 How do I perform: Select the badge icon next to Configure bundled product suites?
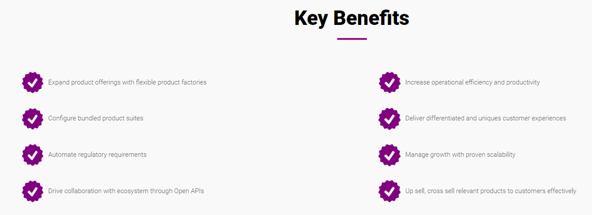point(33,118)
